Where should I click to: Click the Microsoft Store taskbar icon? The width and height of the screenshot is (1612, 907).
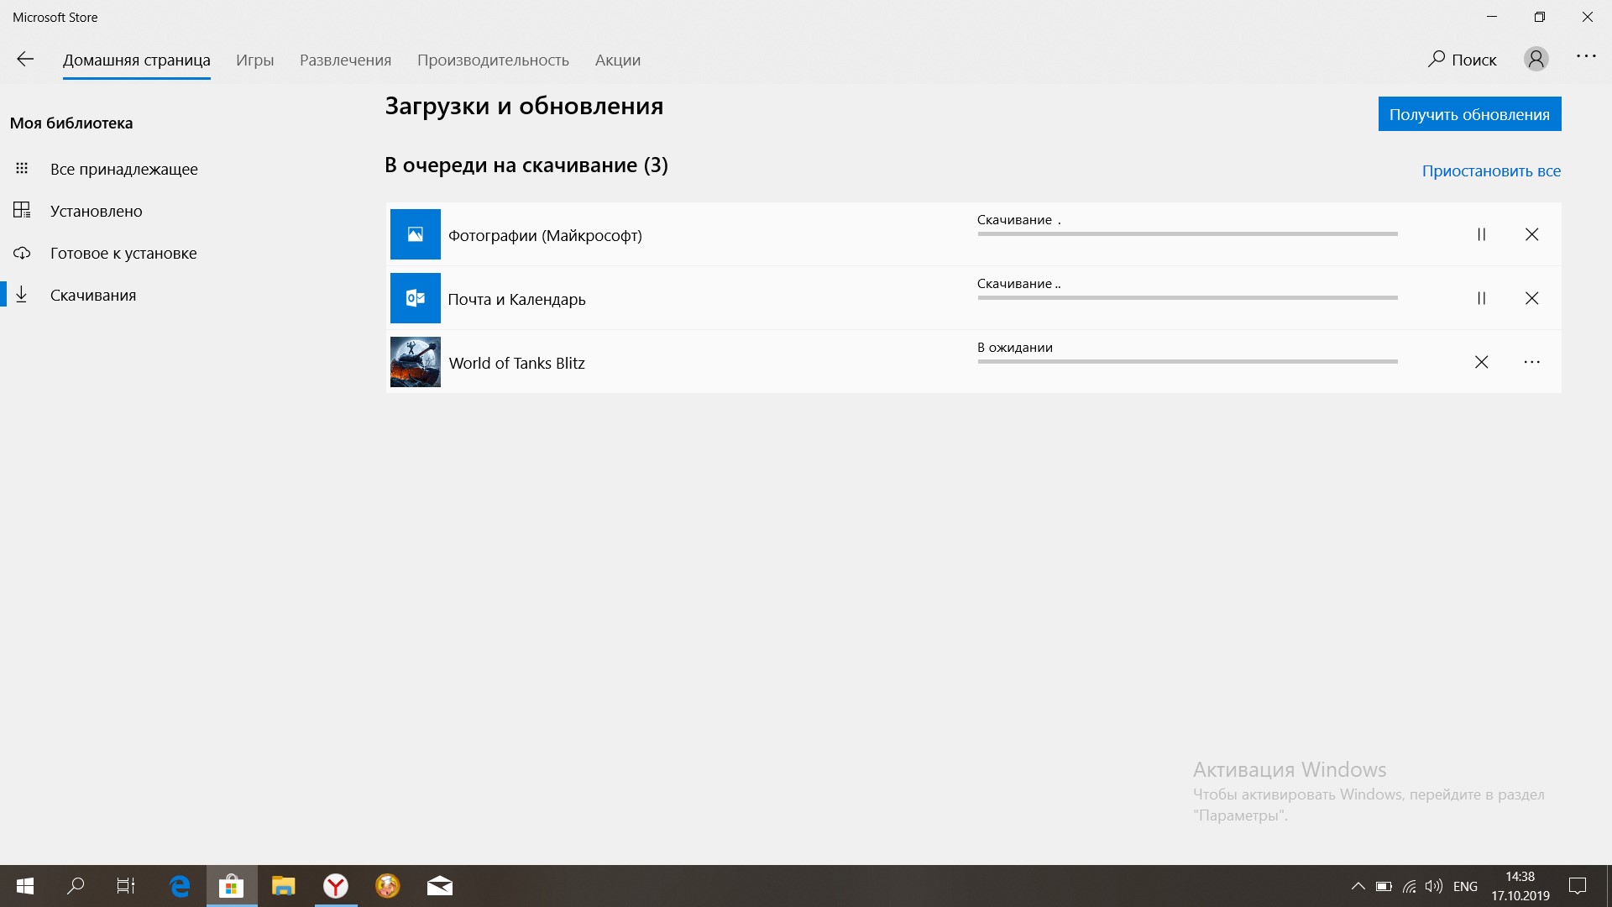[x=231, y=886]
